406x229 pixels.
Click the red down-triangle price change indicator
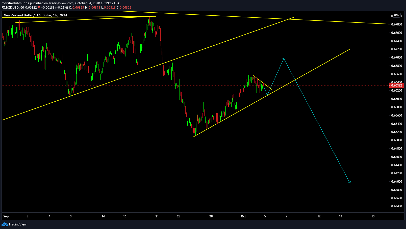tap(39, 8)
